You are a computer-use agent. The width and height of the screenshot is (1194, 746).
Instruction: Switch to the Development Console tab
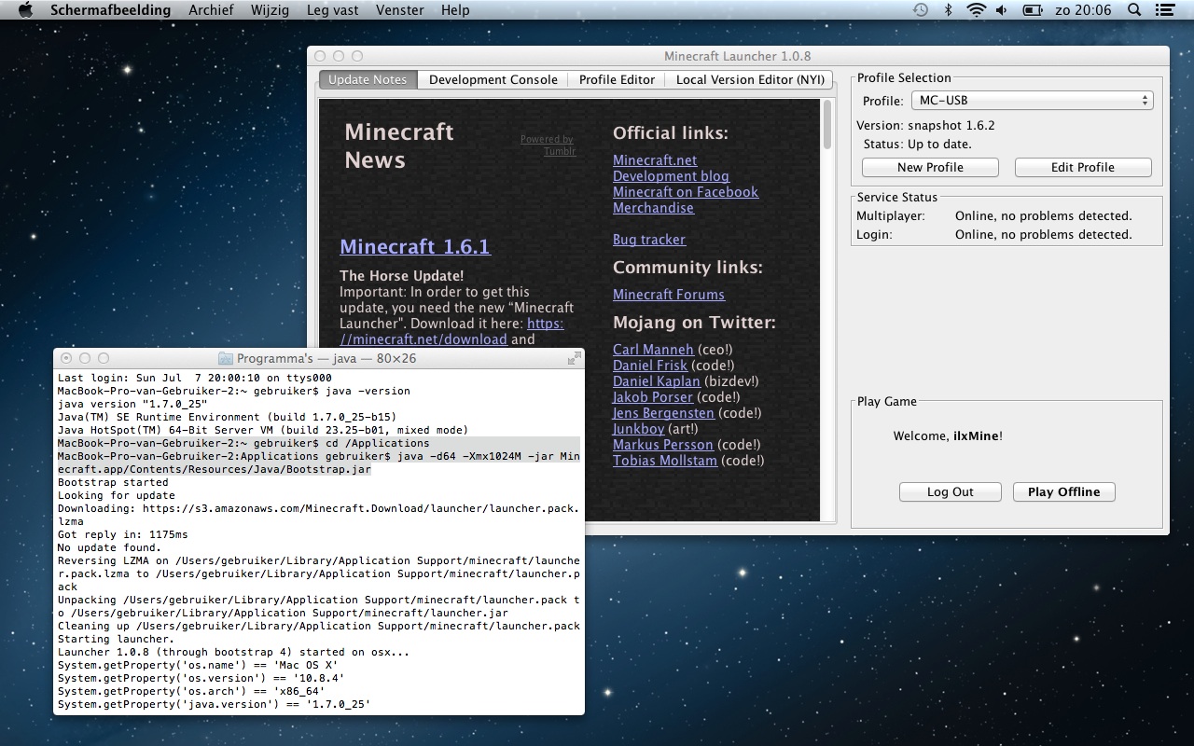coord(493,80)
